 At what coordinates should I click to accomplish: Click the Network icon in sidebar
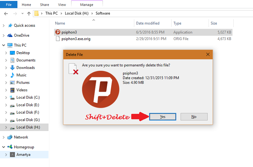[x=10, y=137]
